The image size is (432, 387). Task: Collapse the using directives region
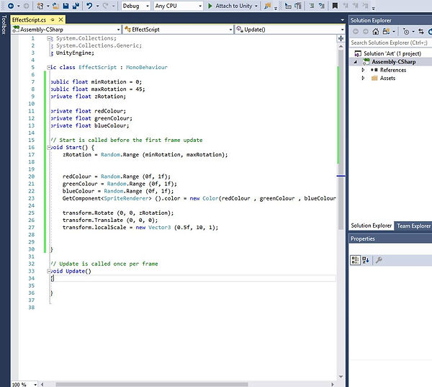49,38
